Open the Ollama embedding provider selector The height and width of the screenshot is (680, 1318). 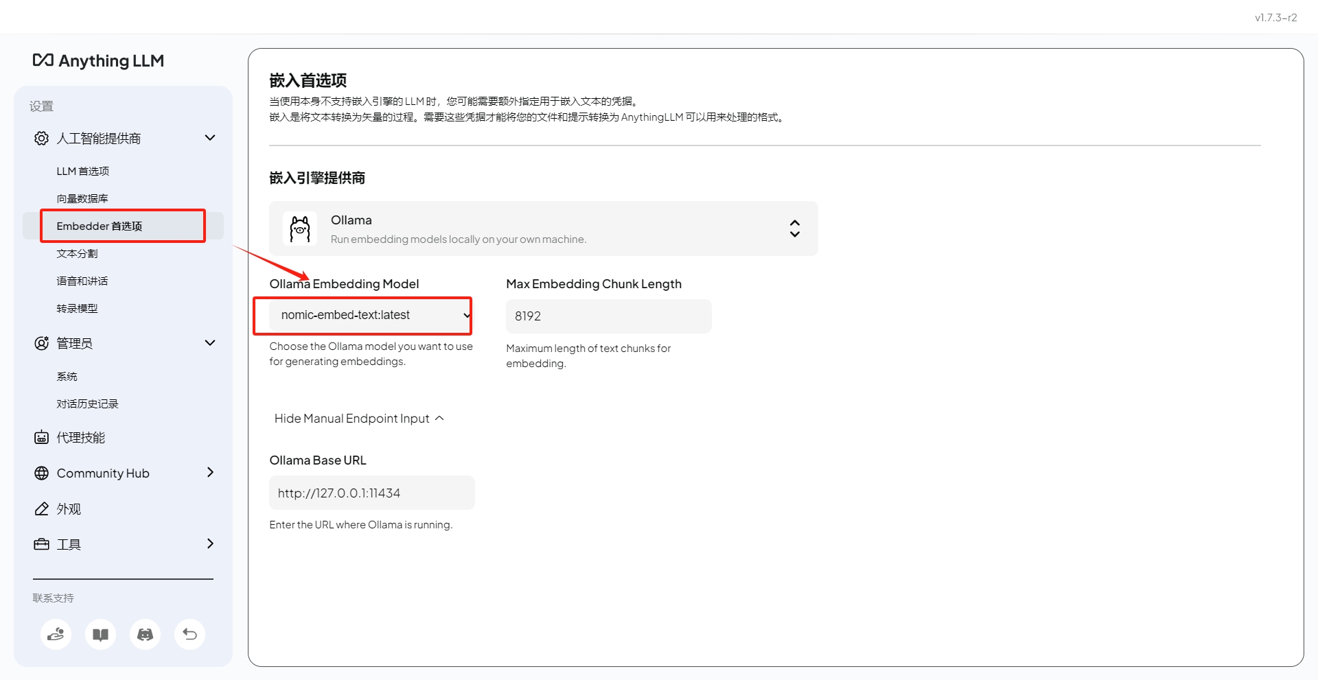[544, 228]
